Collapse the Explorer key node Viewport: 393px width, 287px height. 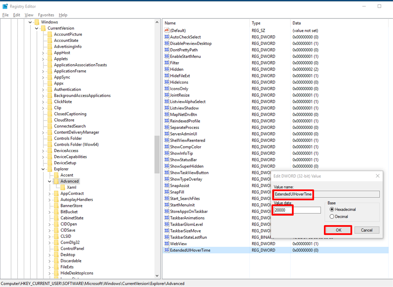[x=43, y=169]
